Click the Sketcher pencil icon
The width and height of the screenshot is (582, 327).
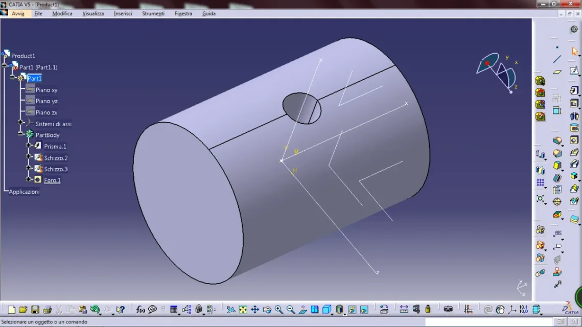[574, 71]
